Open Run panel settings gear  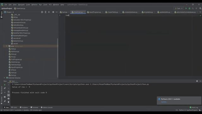click(x=197, y=81)
